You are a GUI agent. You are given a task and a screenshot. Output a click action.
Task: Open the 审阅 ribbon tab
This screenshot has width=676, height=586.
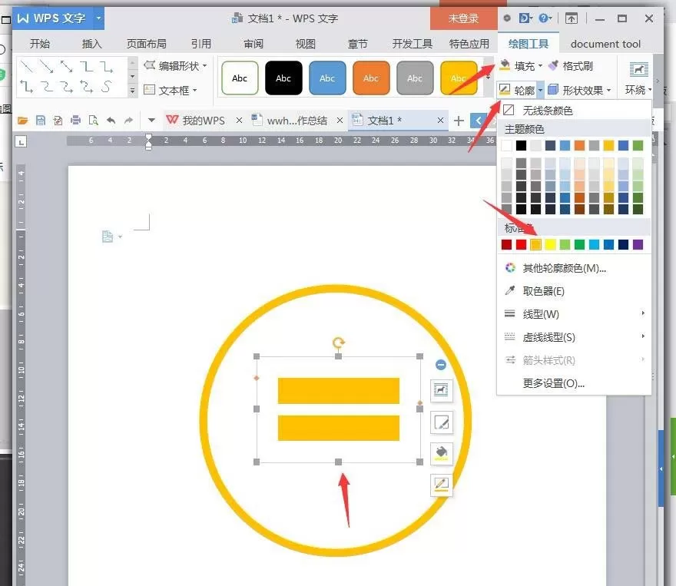[253, 44]
